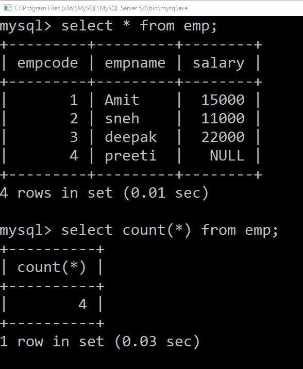Click empcode 1 in Amit's row
This screenshot has height=369, width=303.
click(x=74, y=100)
